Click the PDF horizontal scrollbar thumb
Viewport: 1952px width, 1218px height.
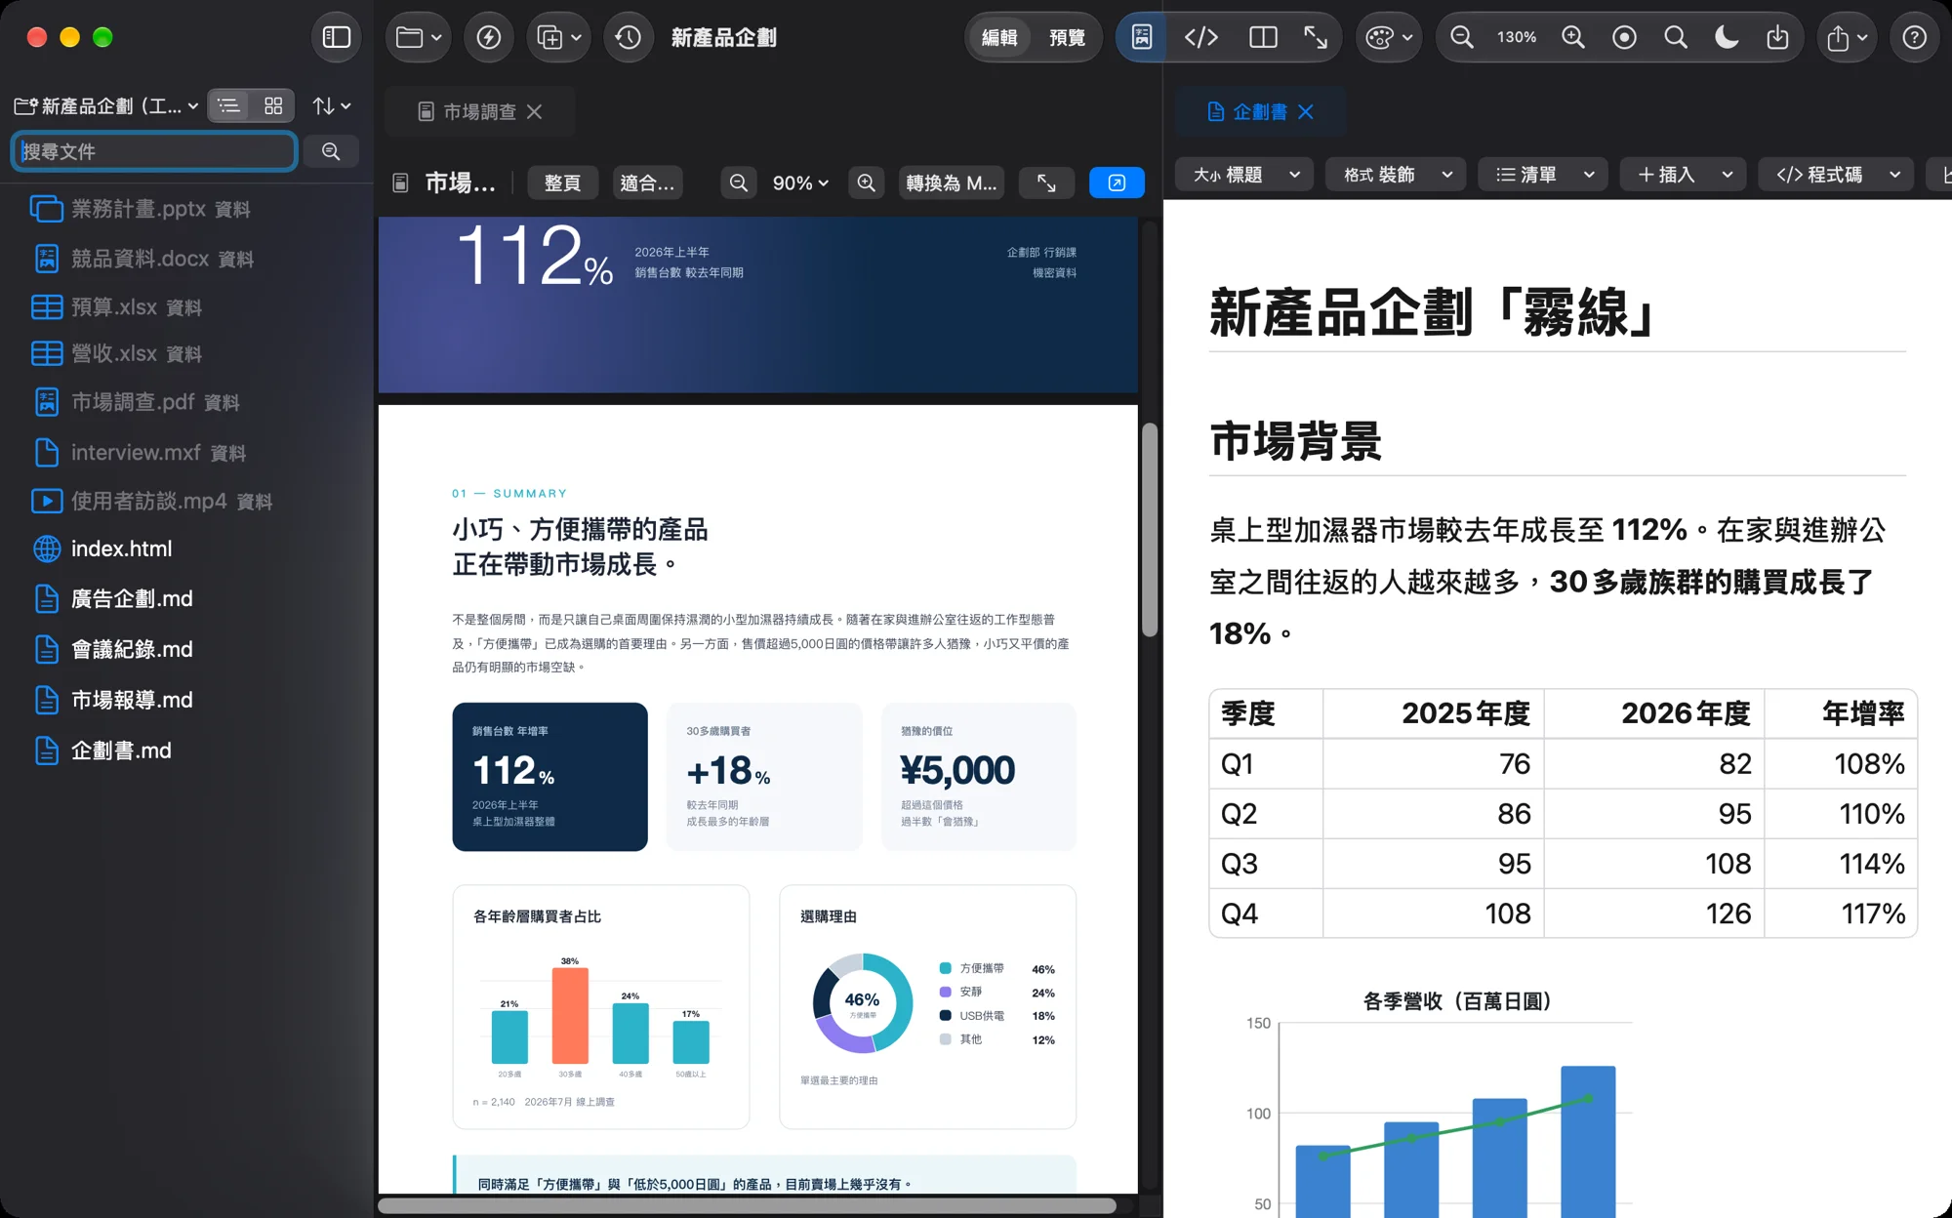[x=747, y=1206]
